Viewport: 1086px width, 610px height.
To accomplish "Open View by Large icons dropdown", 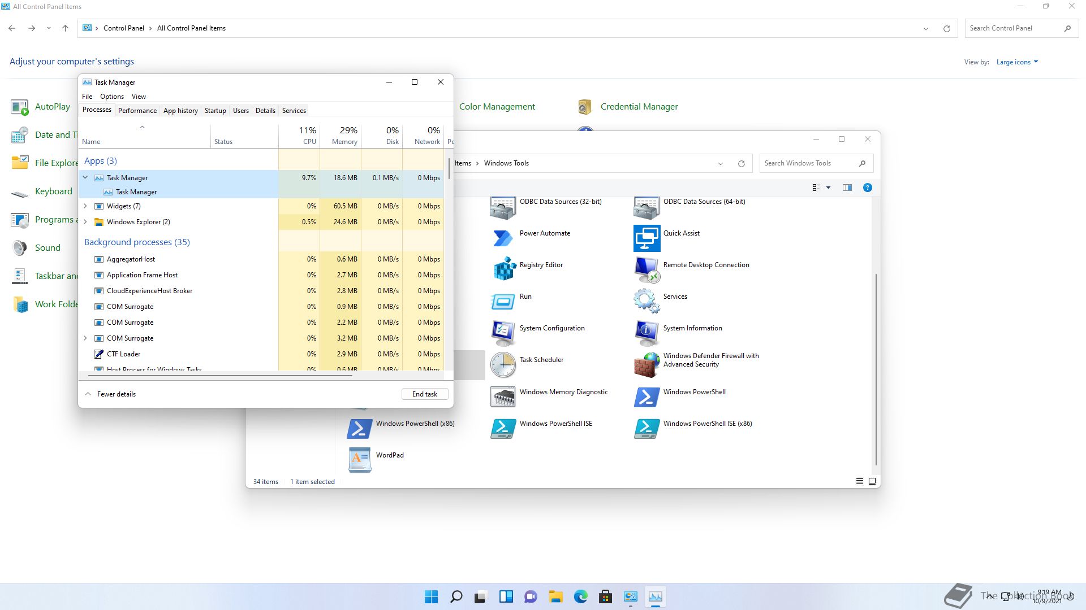I will click(x=1017, y=62).
